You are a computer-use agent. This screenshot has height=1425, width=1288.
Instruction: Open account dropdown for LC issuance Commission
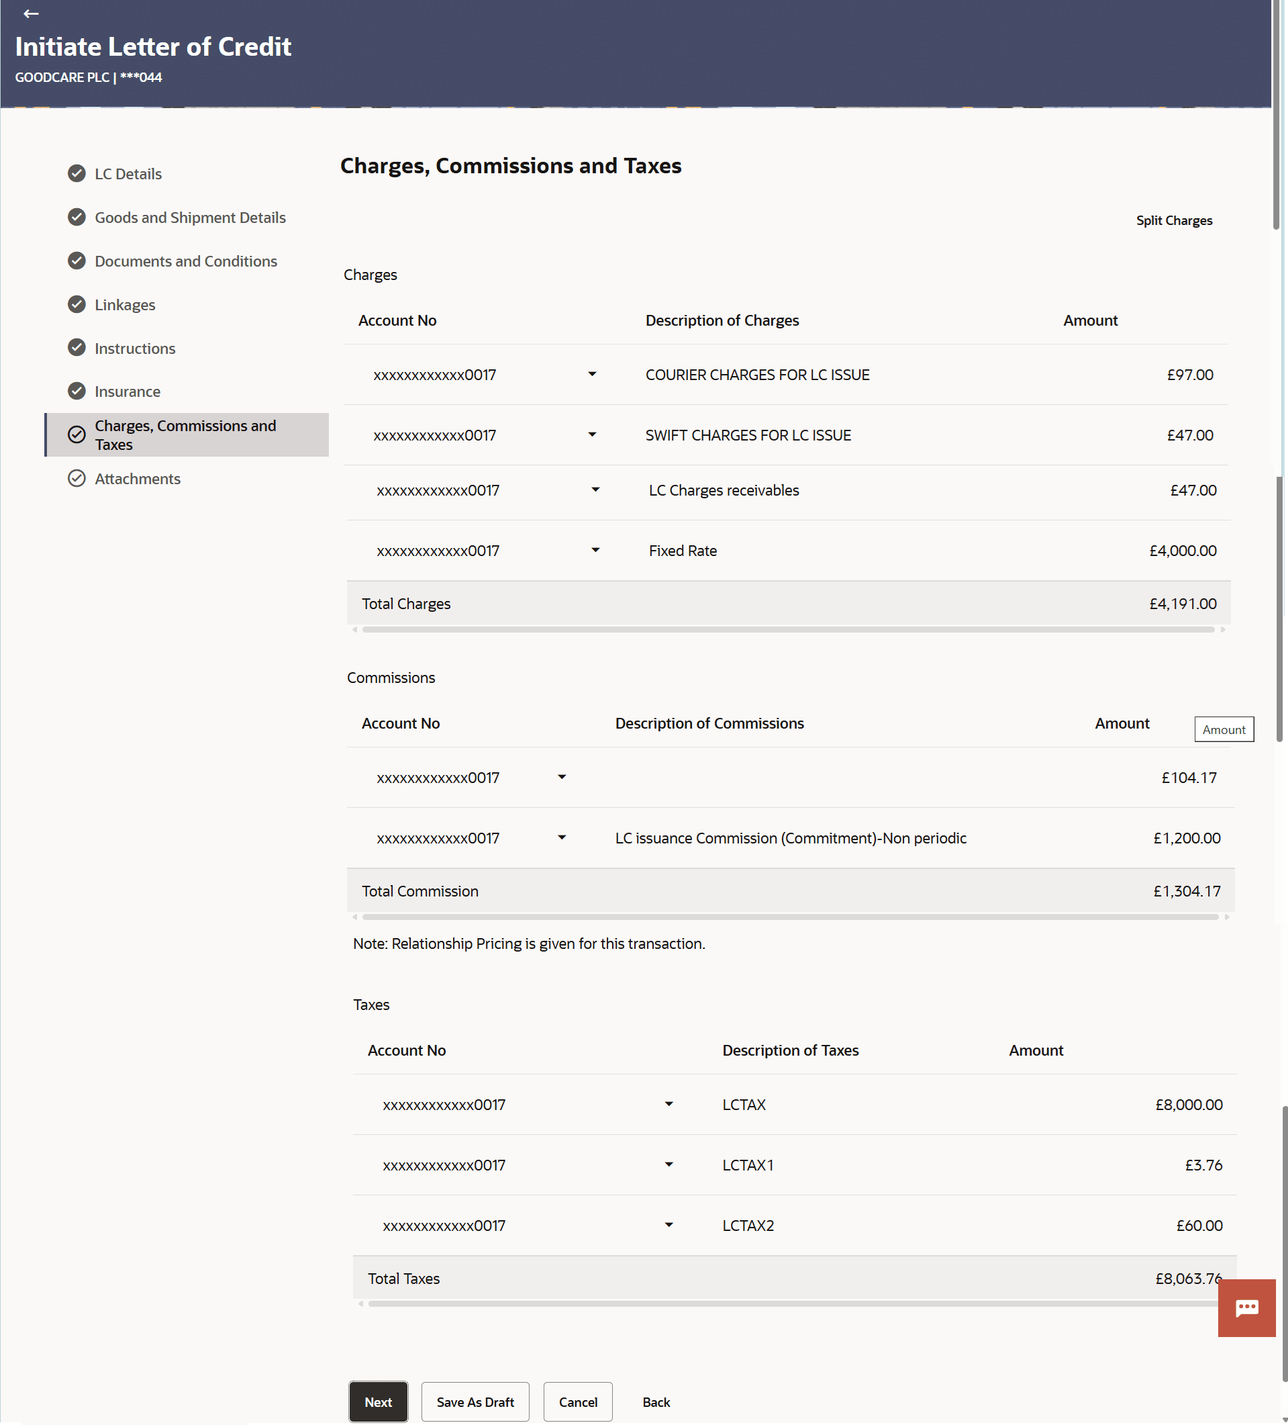562,837
